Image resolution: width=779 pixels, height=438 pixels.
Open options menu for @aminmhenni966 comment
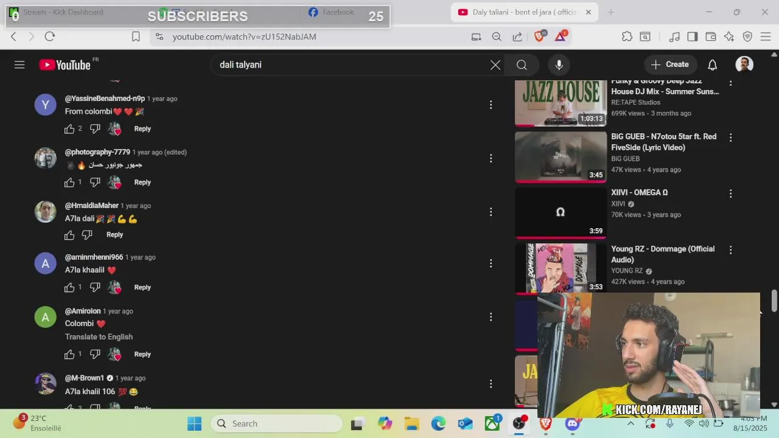coord(491,263)
